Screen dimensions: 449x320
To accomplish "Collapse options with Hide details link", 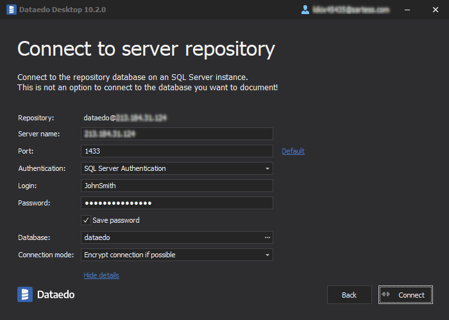I will click(101, 275).
